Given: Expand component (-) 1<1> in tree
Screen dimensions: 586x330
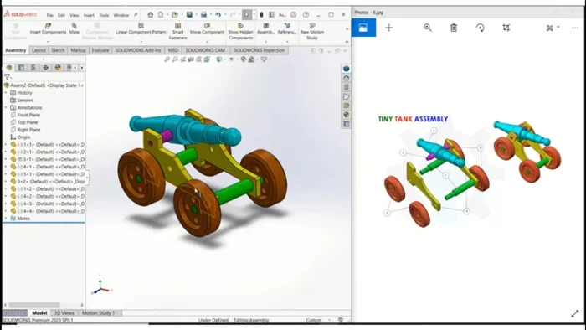Looking at the screenshot, I should (6, 144).
